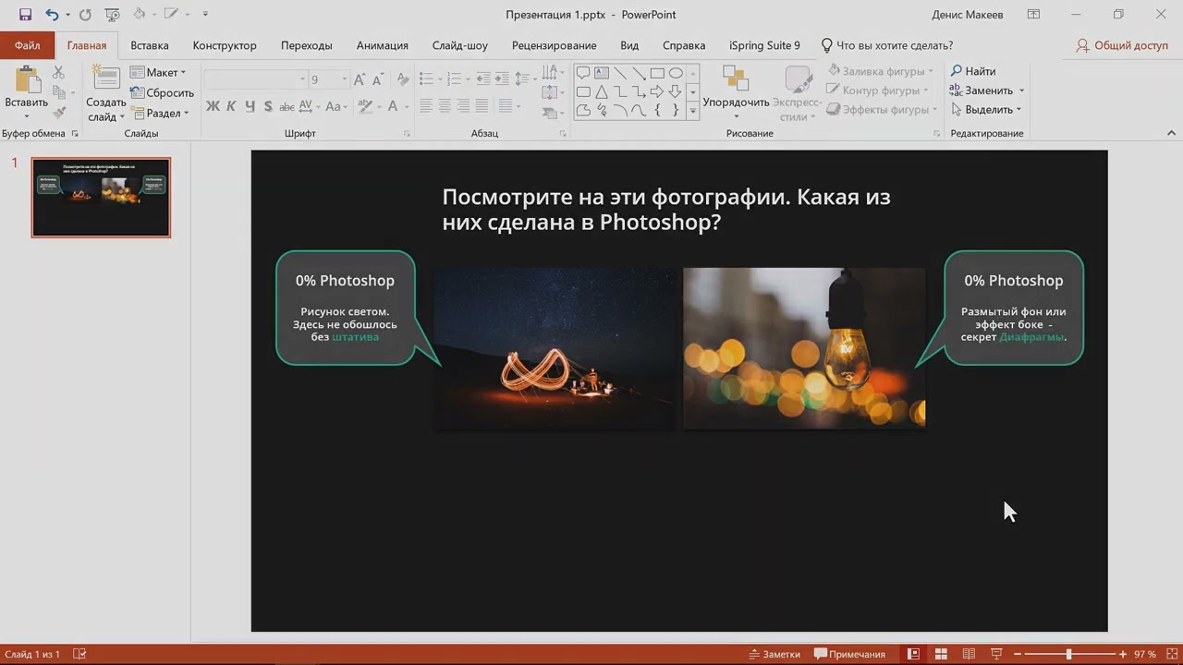The width and height of the screenshot is (1183, 665).
Task: Click the 'Что вы хотите сделать?' box
Action: tap(887, 45)
